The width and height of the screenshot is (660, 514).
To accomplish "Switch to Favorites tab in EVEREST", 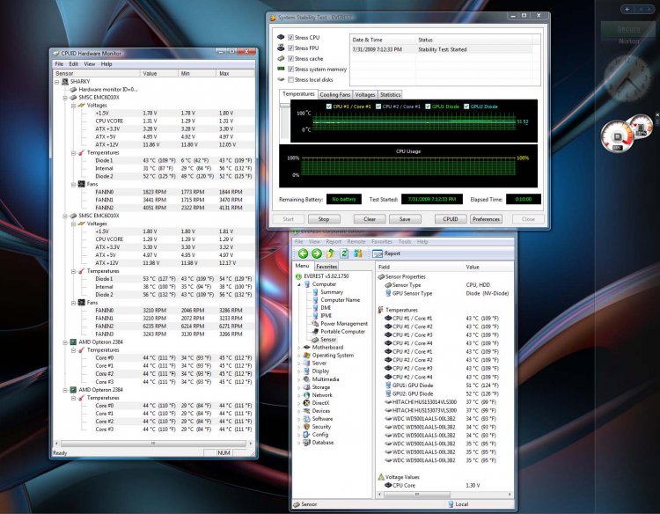I will 326,267.
